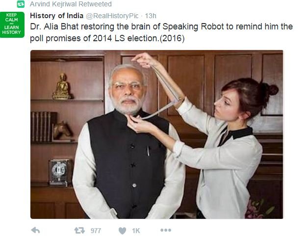The height and width of the screenshot is (238, 308).
Task: Visit the @RealHistoryPic handle
Action: click(112, 16)
